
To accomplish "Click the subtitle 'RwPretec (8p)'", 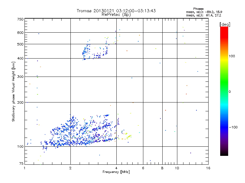I will point(116,15).
